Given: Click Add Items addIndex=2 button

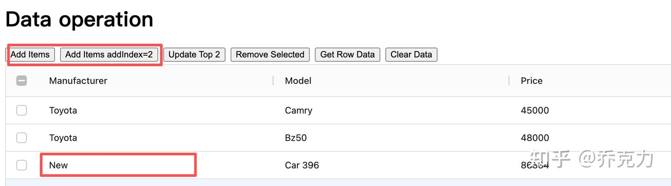Looking at the screenshot, I should [x=109, y=54].
